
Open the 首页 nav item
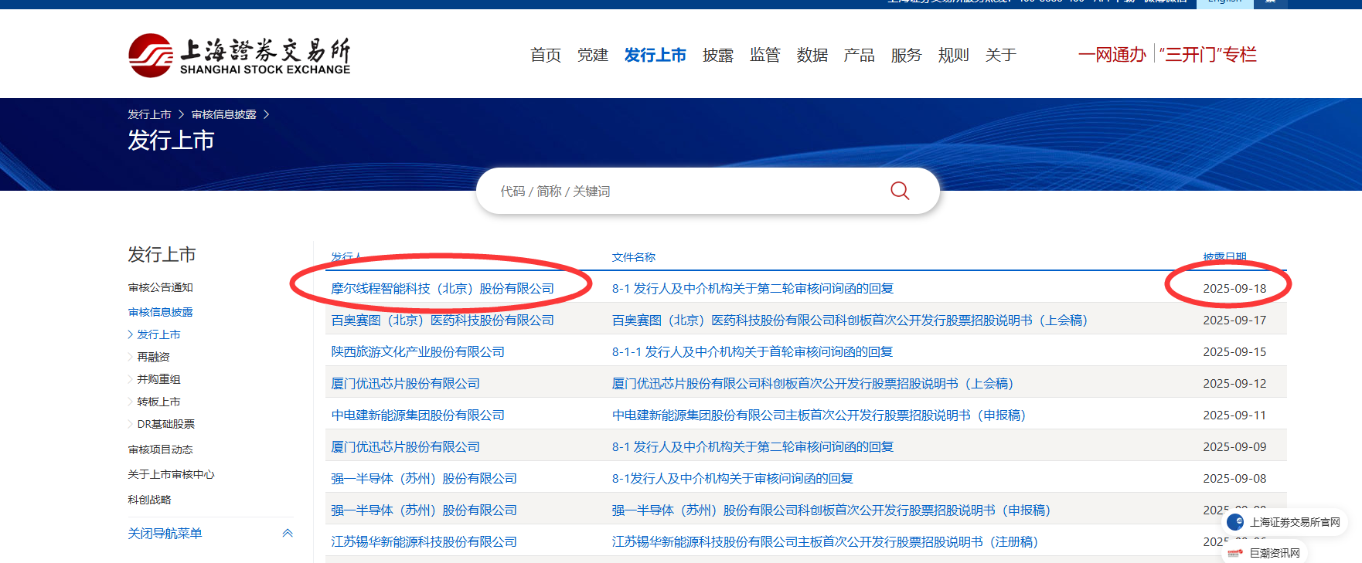pos(546,55)
